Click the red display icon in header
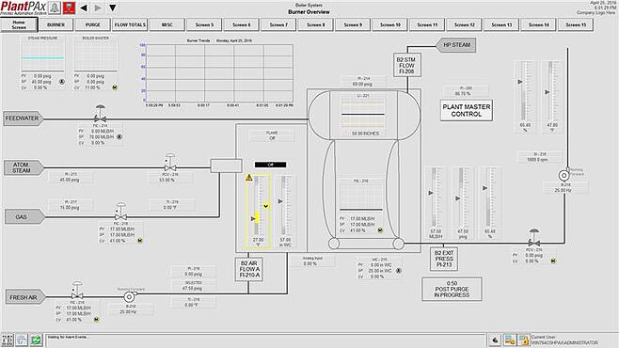This screenshot has width=619, height=348. pos(69,8)
